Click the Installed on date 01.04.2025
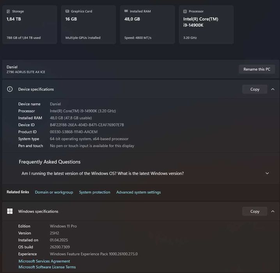The width and height of the screenshot is (280, 273). click(x=59, y=240)
